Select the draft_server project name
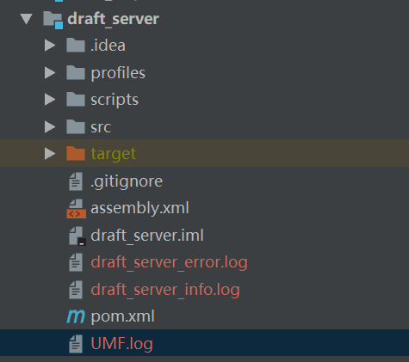The width and height of the screenshot is (409, 362). click(x=113, y=20)
